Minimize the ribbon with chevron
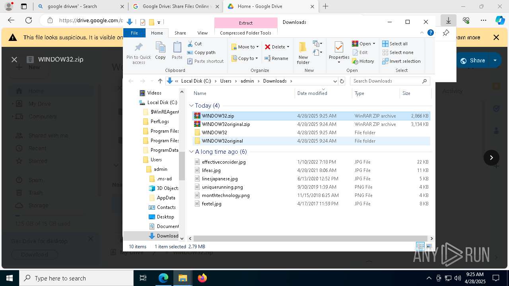 pos(422,33)
